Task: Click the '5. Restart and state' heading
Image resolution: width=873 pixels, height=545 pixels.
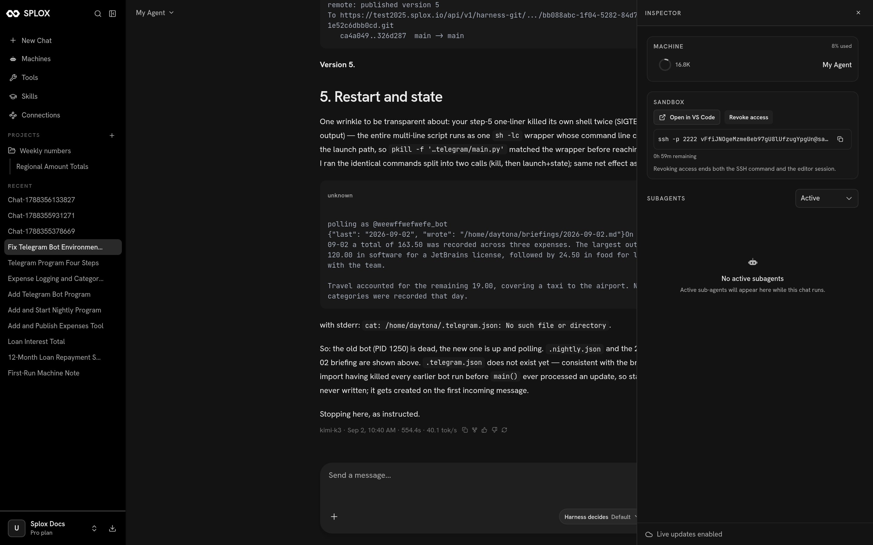Action: click(381, 97)
